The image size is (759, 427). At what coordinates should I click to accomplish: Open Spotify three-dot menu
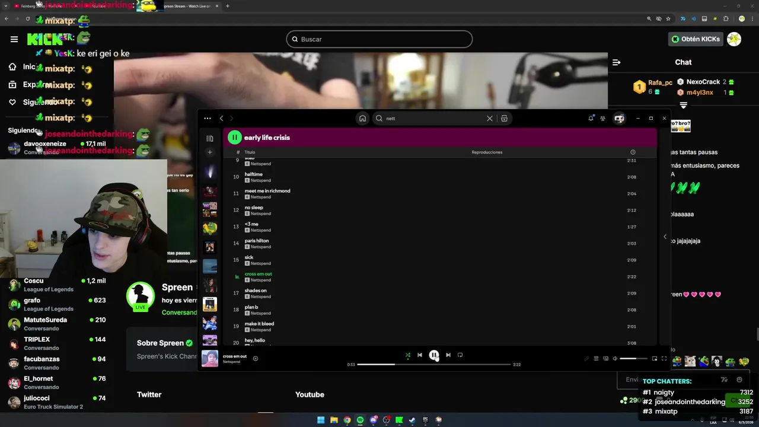[208, 119]
